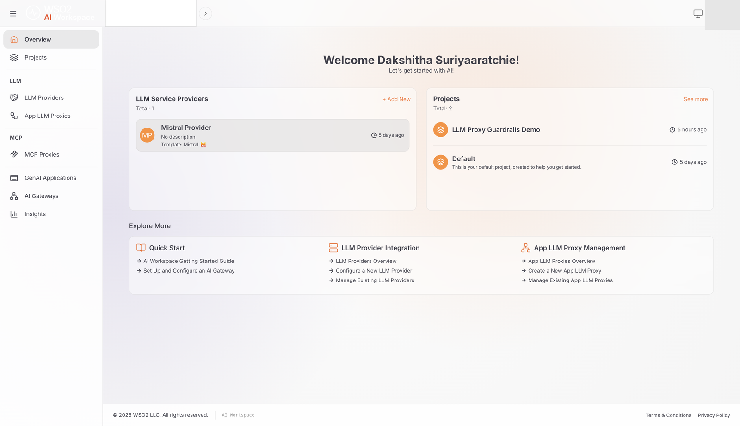Click the Mistral template logo icon
The height and width of the screenshot is (426, 740).
click(203, 145)
